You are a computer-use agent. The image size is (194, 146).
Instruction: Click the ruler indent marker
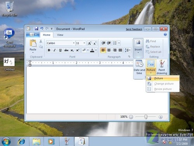coord(30,63)
